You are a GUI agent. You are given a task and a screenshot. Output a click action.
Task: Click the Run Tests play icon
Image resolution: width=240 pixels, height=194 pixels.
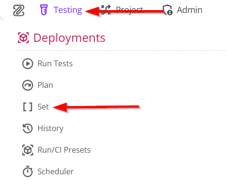pos(27,63)
